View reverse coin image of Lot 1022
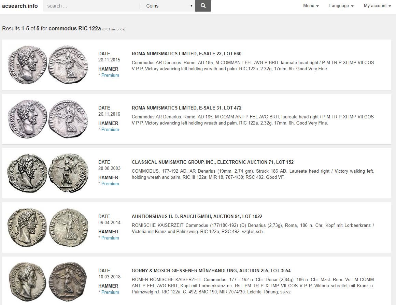This screenshot has height=305, width=396. 69,228
